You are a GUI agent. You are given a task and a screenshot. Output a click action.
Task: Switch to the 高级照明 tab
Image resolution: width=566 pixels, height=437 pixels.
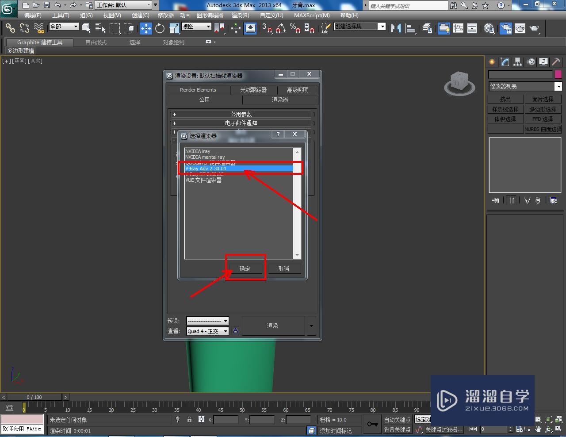(298, 90)
